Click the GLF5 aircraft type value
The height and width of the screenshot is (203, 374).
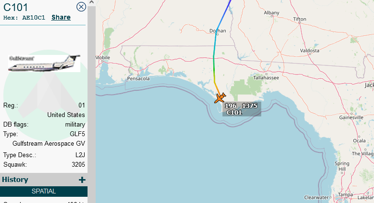pyautogui.click(x=77, y=134)
